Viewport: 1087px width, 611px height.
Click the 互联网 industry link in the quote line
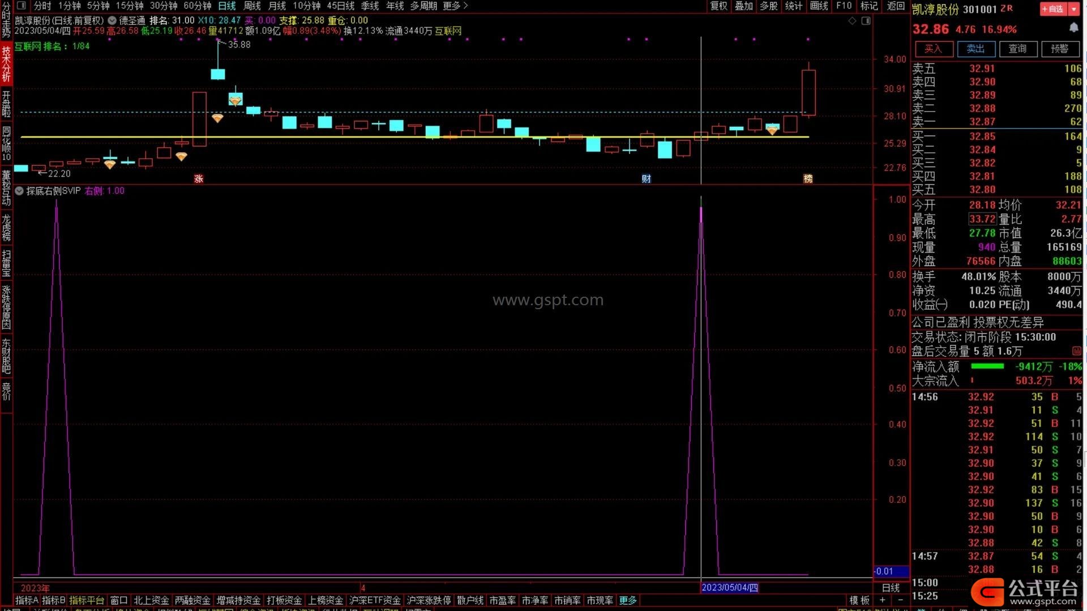(x=448, y=31)
